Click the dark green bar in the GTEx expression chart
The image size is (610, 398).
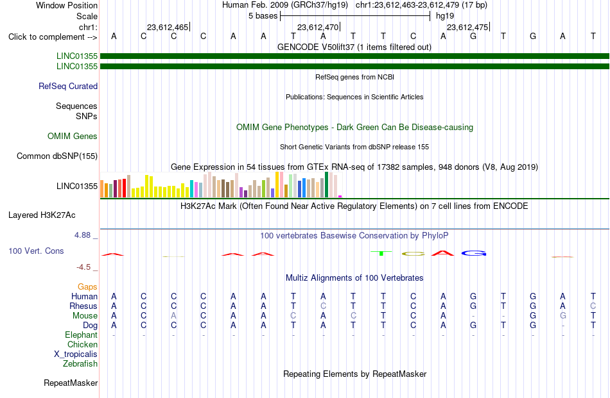(326, 185)
